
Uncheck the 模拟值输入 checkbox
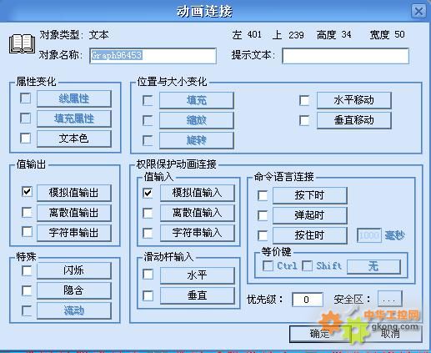click(x=148, y=193)
